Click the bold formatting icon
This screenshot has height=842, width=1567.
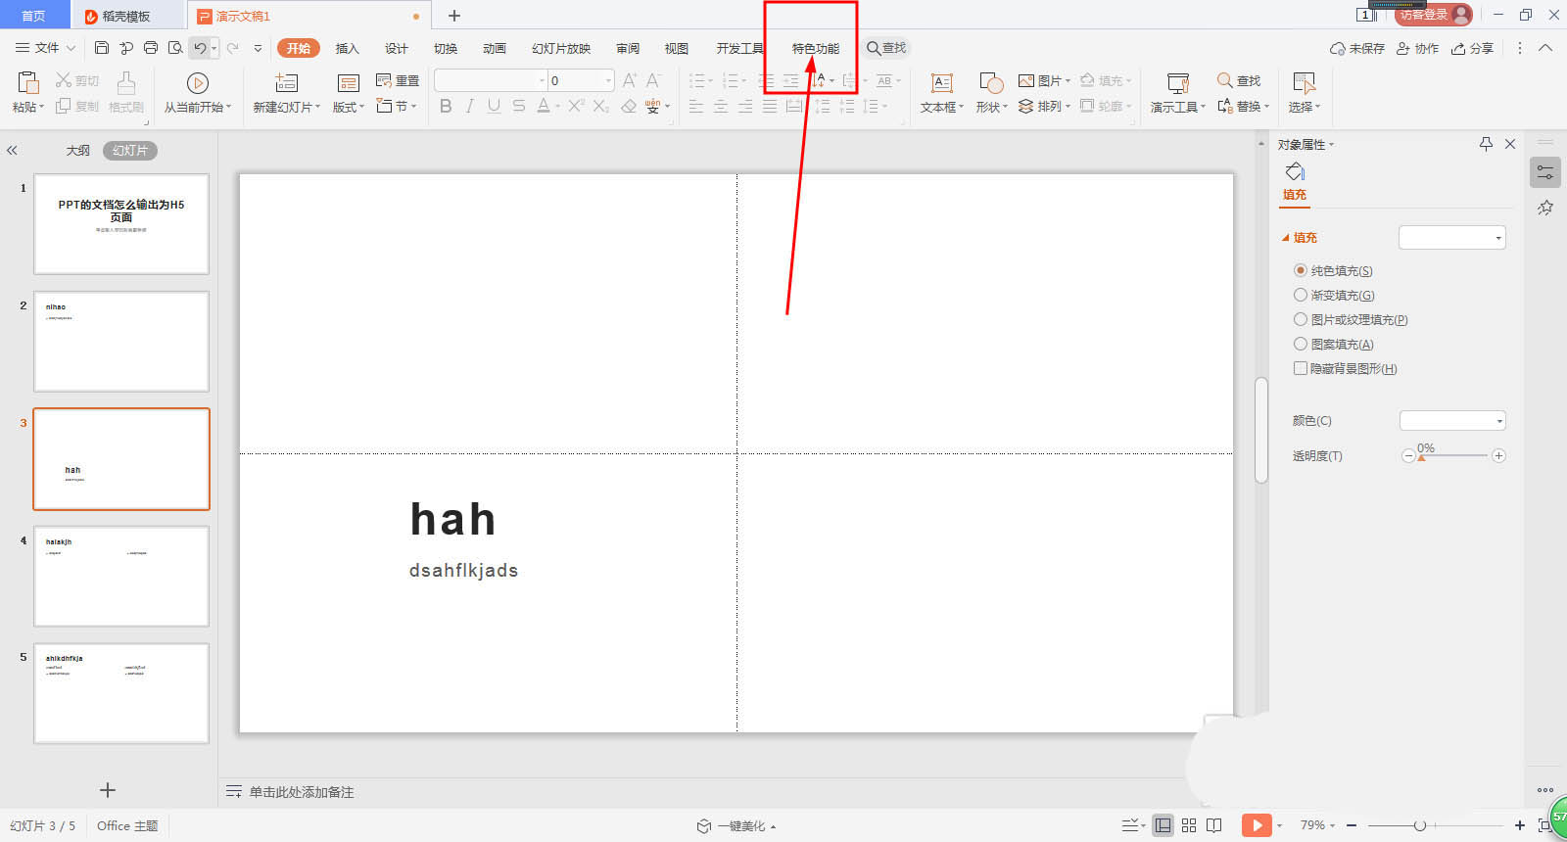446,106
